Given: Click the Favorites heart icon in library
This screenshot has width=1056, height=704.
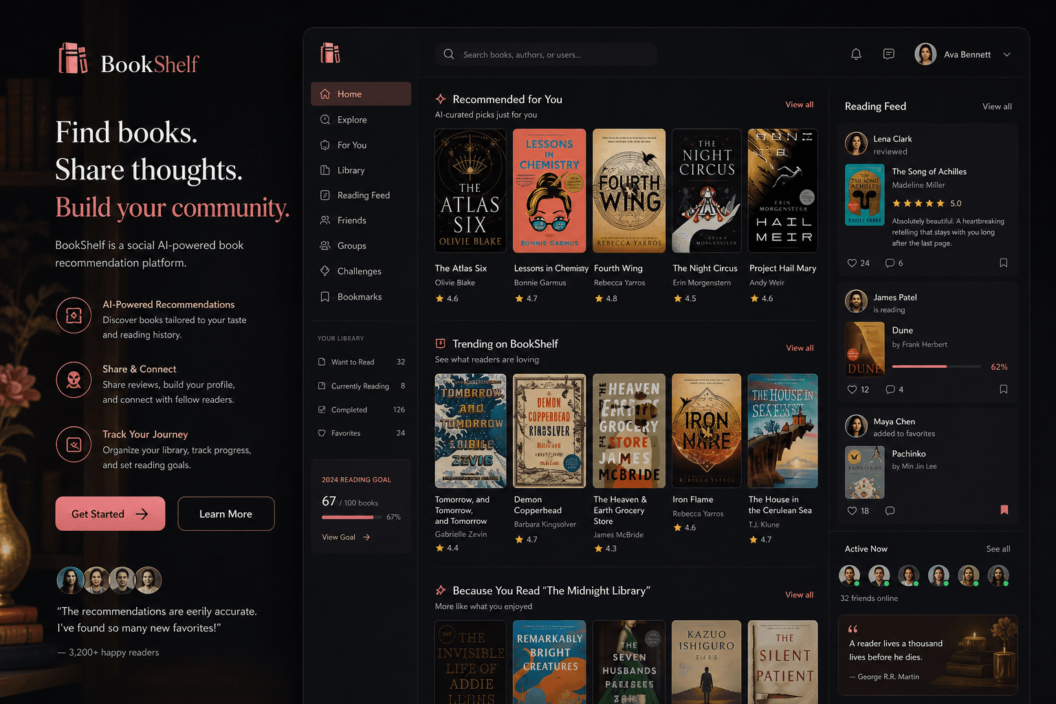Looking at the screenshot, I should click(322, 433).
